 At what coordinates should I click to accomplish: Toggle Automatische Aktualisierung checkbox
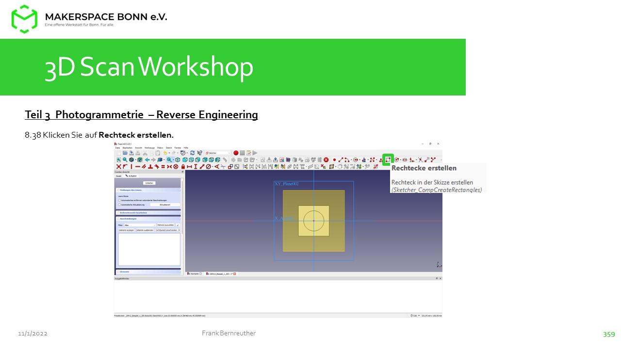119,205
